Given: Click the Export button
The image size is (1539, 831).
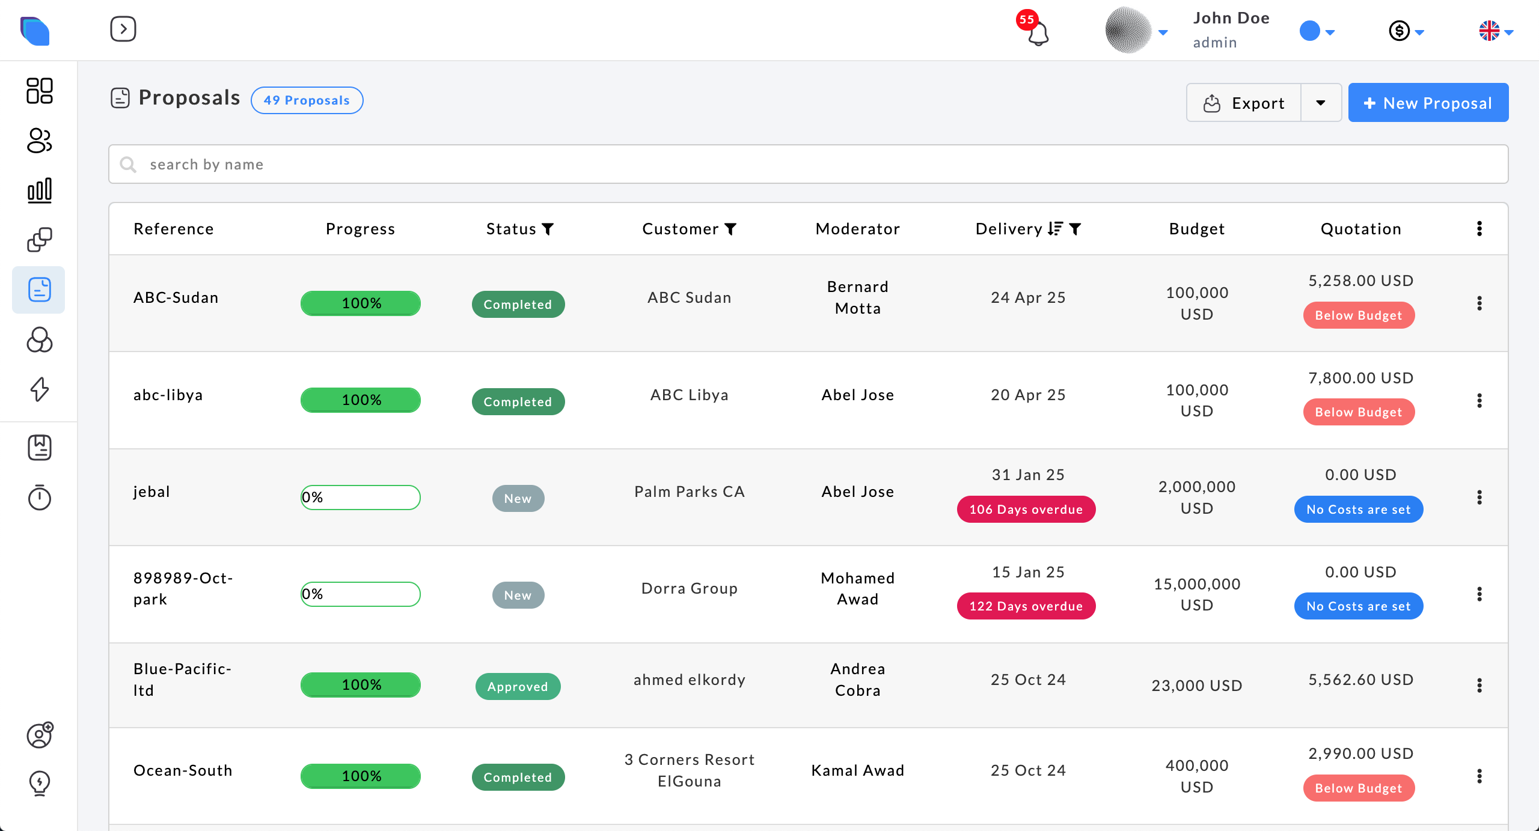Looking at the screenshot, I should [x=1244, y=103].
